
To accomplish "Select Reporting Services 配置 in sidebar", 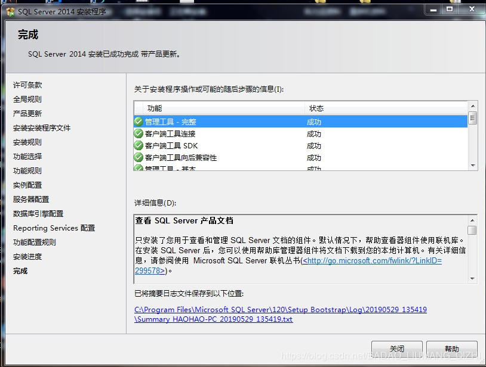I will click(54, 228).
